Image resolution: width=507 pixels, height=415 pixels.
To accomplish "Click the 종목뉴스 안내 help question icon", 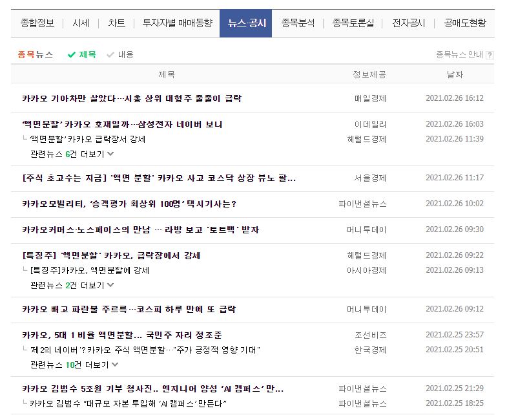I will click(490, 55).
